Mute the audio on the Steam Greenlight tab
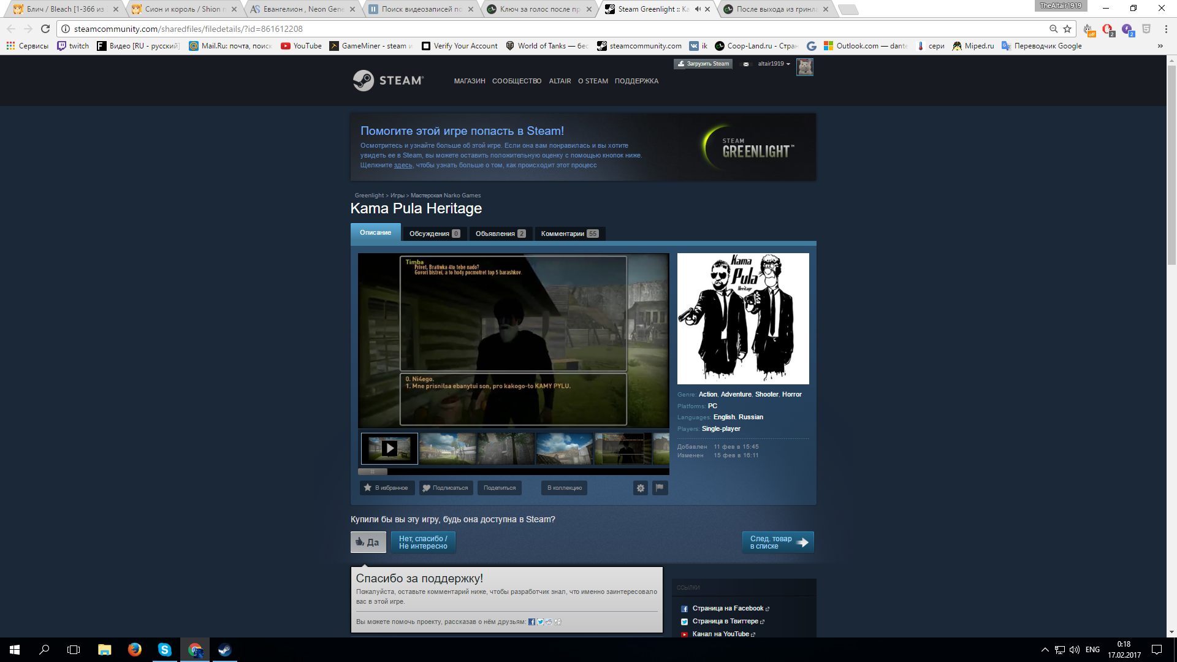Viewport: 1177px width, 662px height. pyautogui.click(x=698, y=9)
